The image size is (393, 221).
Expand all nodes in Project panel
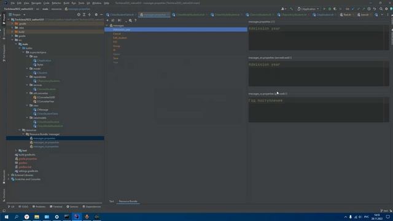pos(84,15)
